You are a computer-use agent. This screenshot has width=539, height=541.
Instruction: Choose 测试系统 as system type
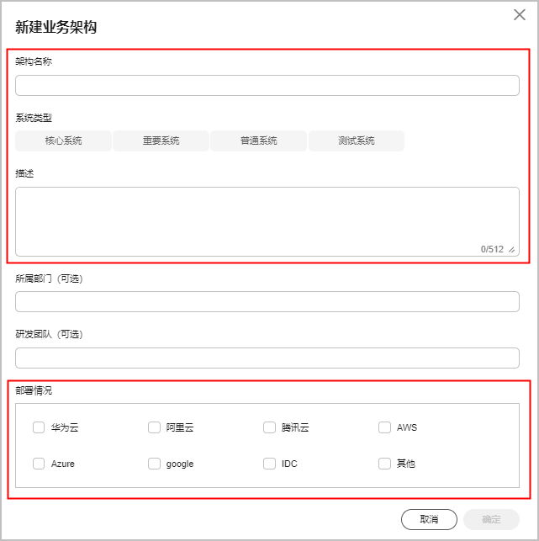pos(357,141)
